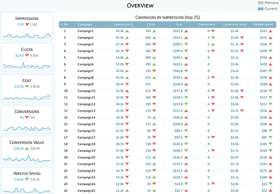280x194 pixels.
Task: Click green up arrow beside 73 clicks
Action: click(154, 117)
